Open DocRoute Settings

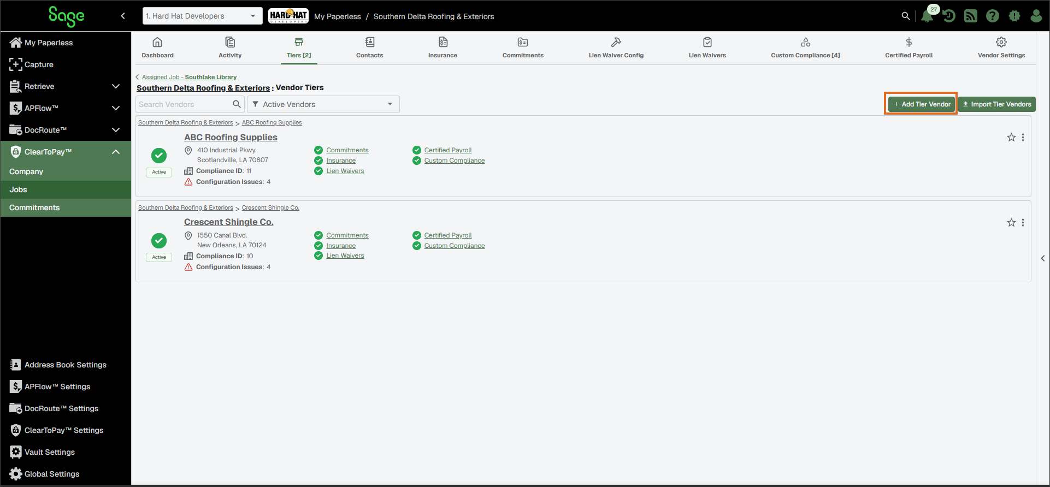click(x=66, y=408)
